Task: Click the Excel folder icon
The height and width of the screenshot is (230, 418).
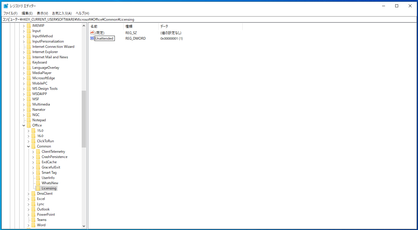Action: pyautogui.click(x=34, y=199)
